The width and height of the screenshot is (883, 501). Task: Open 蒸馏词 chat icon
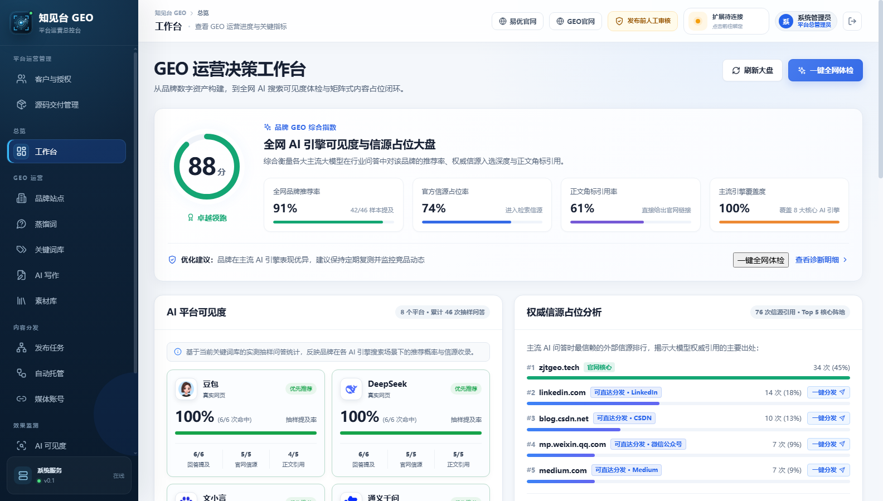click(x=21, y=224)
